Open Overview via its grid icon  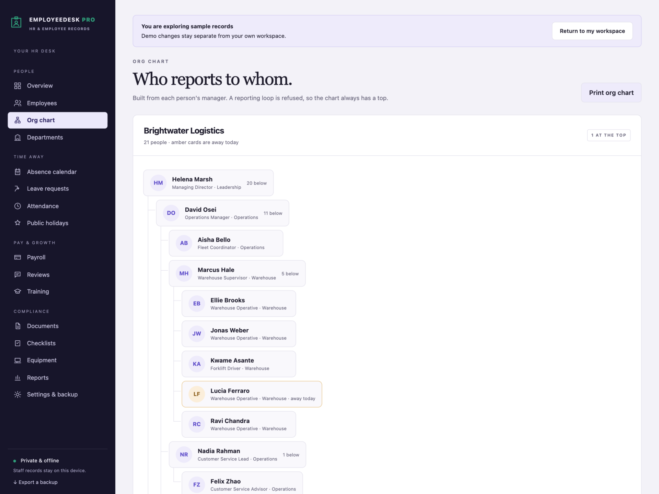click(x=18, y=86)
